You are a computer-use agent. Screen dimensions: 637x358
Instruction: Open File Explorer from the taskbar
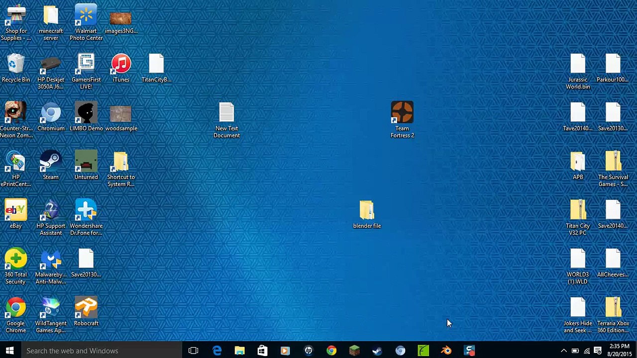(240, 351)
